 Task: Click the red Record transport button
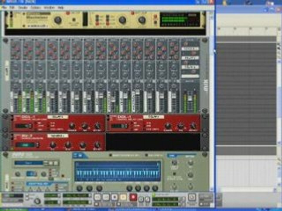pos(133,197)
